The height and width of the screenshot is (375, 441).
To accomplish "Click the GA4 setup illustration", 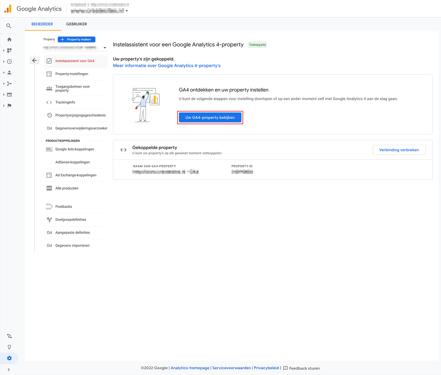I will tap(146, 105).
